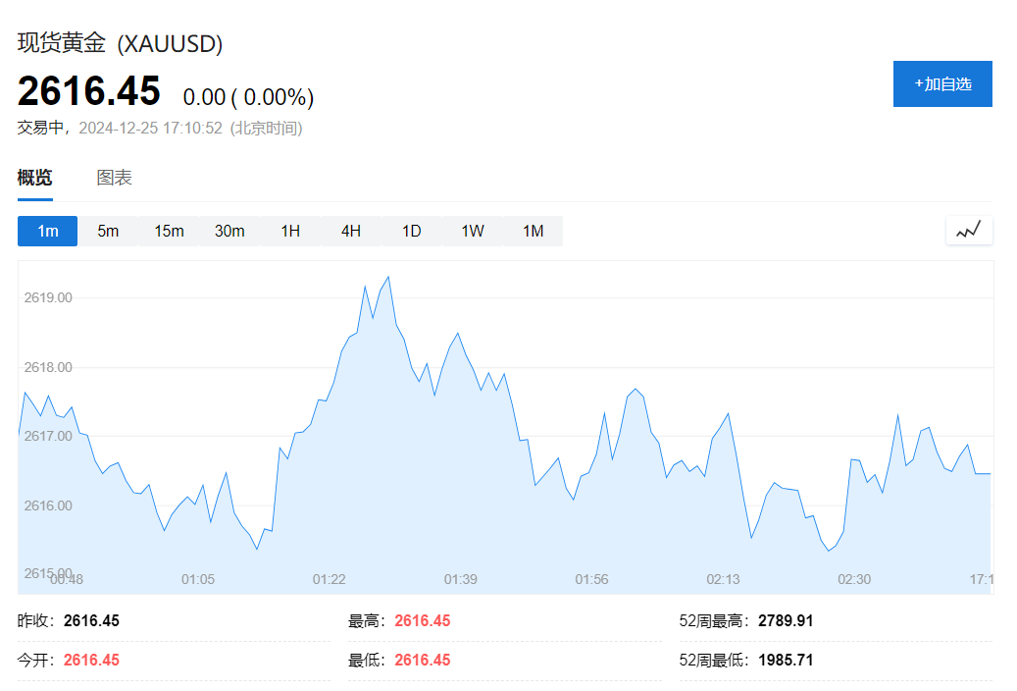Switch to the 1W weekly view

pos(473,231)
